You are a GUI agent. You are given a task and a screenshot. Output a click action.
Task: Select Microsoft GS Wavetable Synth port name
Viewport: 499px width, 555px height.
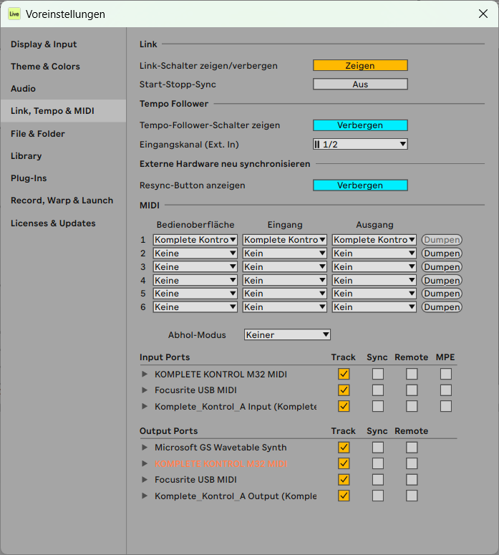pos(221,448)
